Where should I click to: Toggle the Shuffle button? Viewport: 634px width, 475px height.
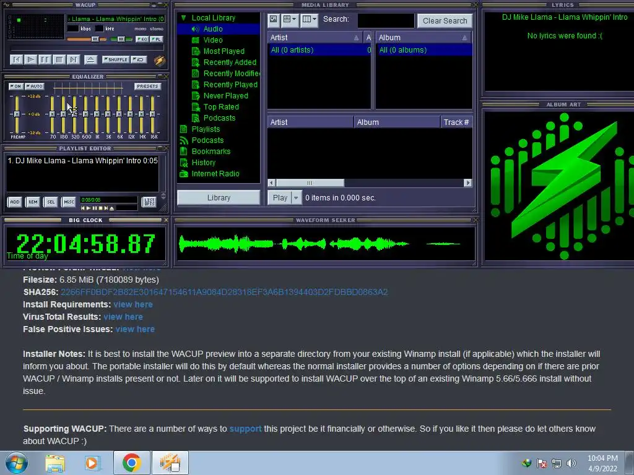116,59
